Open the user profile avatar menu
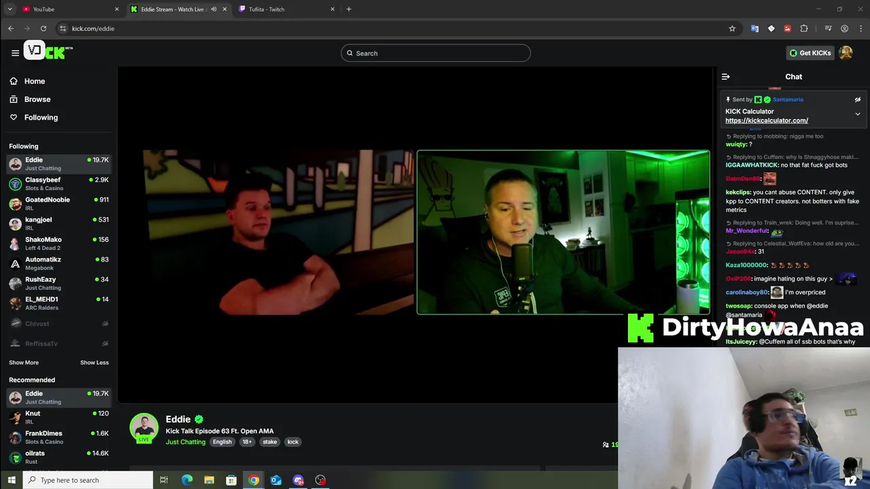Image resolution: width=870 pixels, height=489 pixels. [x=846, y=53]
